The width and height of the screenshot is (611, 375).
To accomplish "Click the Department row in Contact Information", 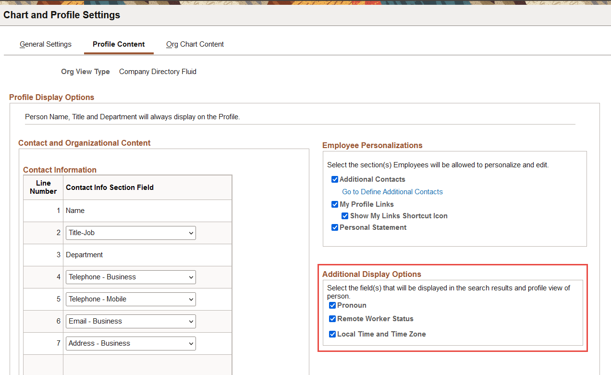I will click(x=85, y=255).
